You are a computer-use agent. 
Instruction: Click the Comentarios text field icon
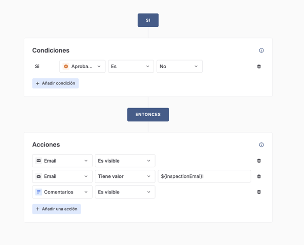39,192
